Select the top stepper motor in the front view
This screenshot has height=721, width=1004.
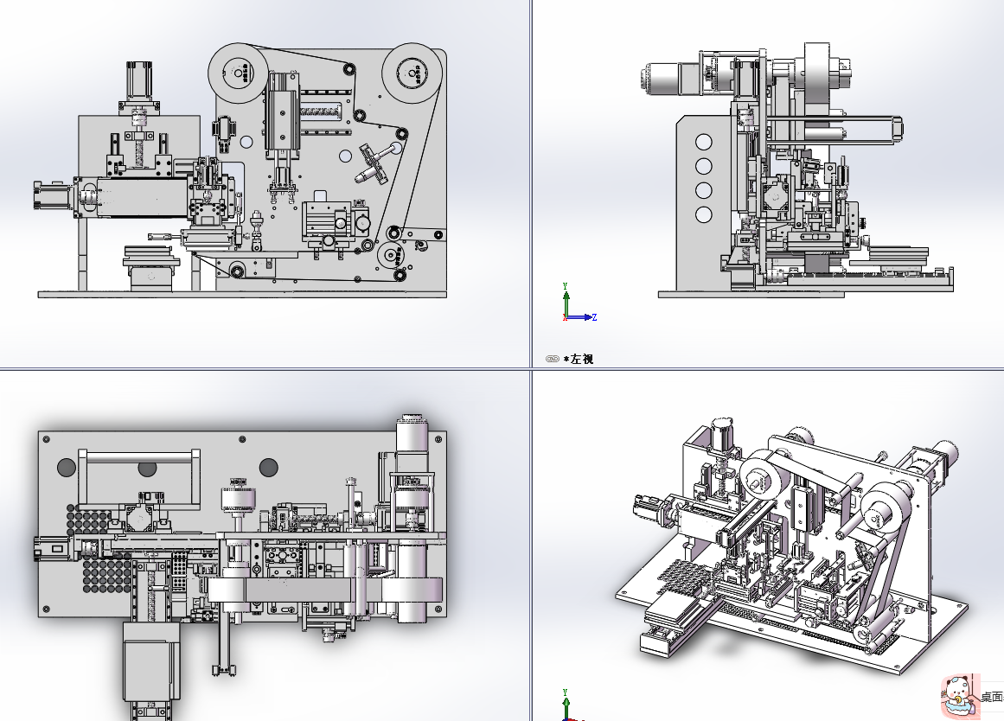[139, 80]
